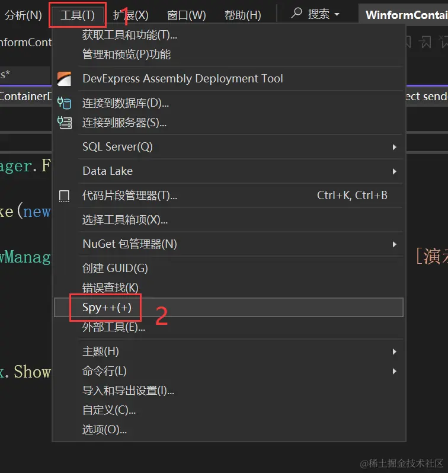The height and width of the screenshot is (473, 448).
Task: Open the 主题(H) submenu
Action: 228,351
